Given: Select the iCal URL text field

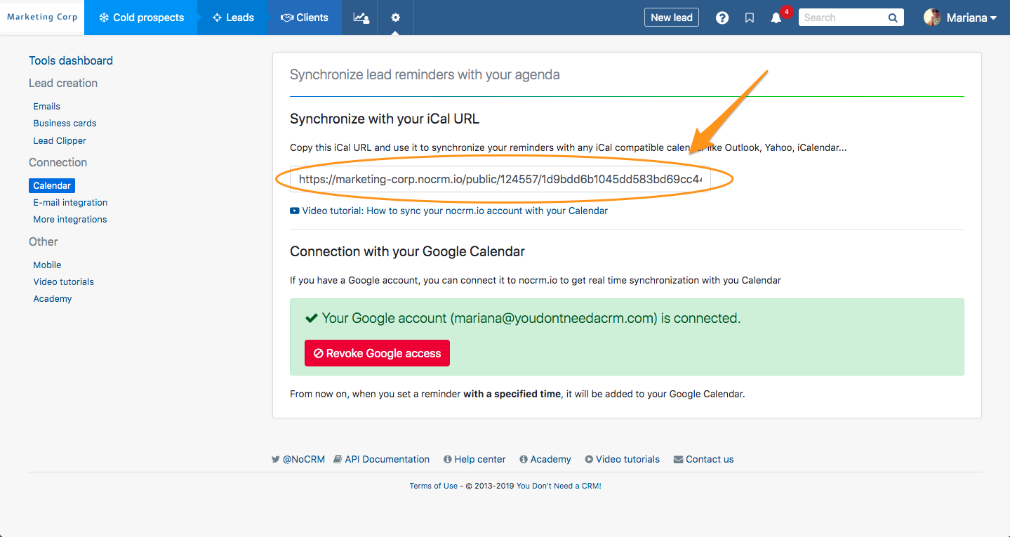Looking at the screenshot, I should pyautogui.click(x=500, y=179).
